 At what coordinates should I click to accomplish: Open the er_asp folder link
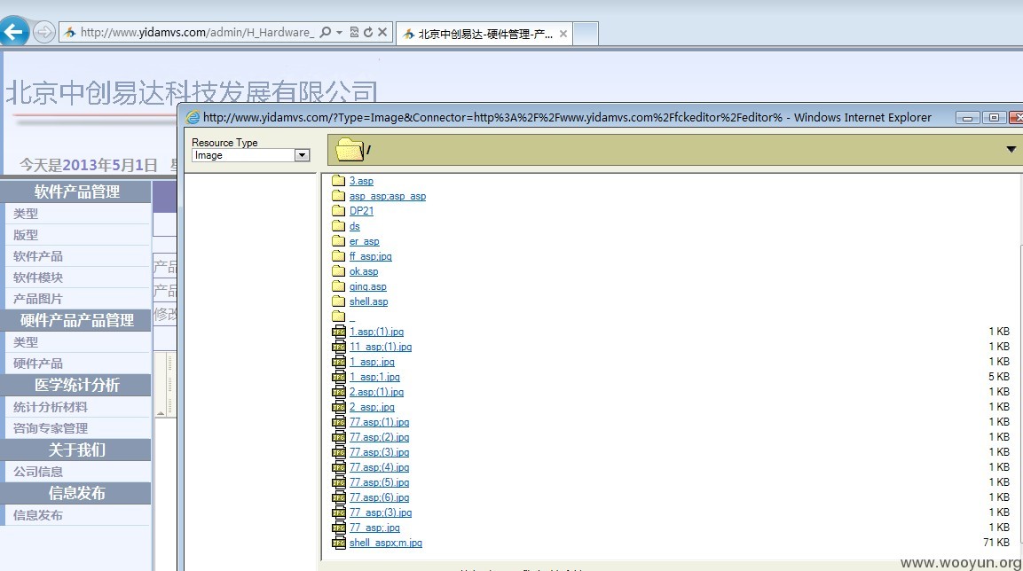click(x=364, y=241)
